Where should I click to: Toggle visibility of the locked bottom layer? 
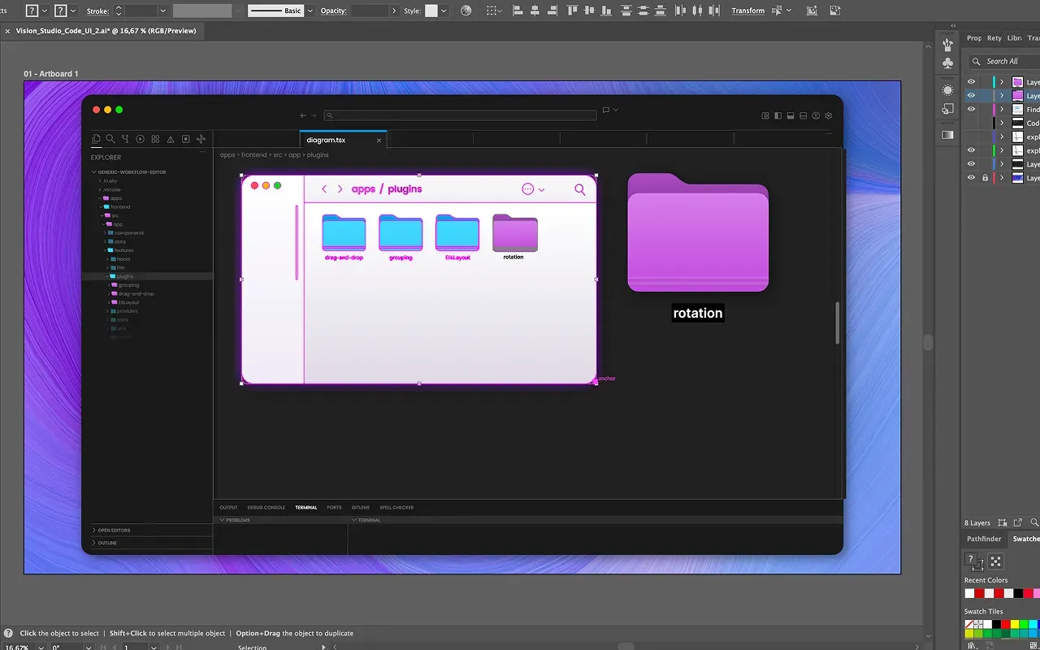tap(971, 177)
